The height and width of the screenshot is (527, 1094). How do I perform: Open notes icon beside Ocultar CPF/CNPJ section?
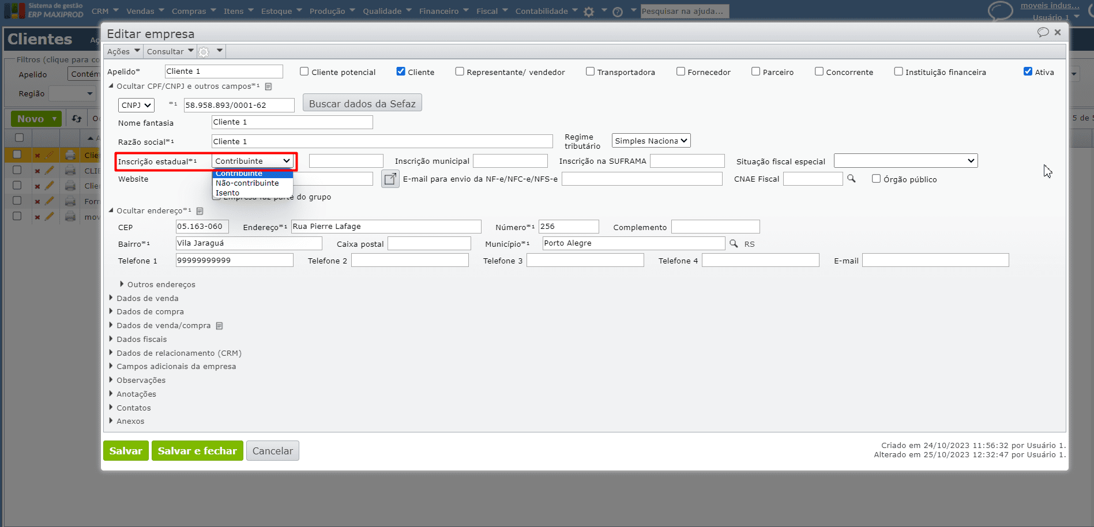(268, 86)
